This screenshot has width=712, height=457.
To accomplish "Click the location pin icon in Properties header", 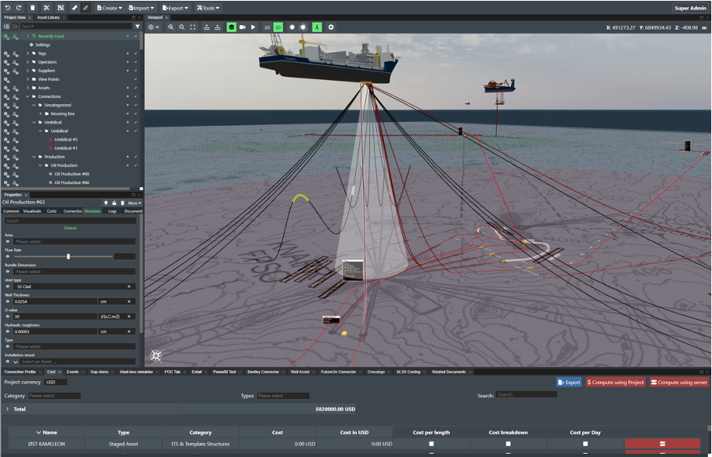I will (106, 203).
